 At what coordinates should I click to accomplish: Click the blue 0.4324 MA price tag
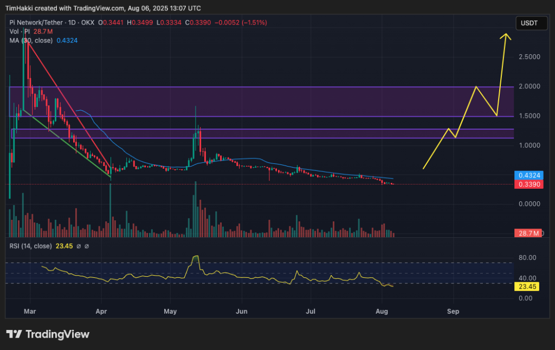pos(528,175)
